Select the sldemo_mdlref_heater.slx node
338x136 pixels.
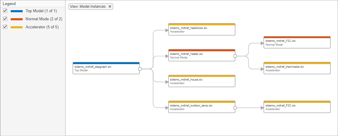tap(202, 56)
